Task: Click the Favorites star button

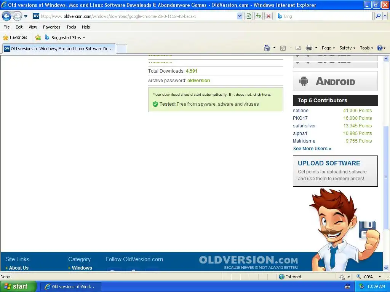Action: (15, 38)
